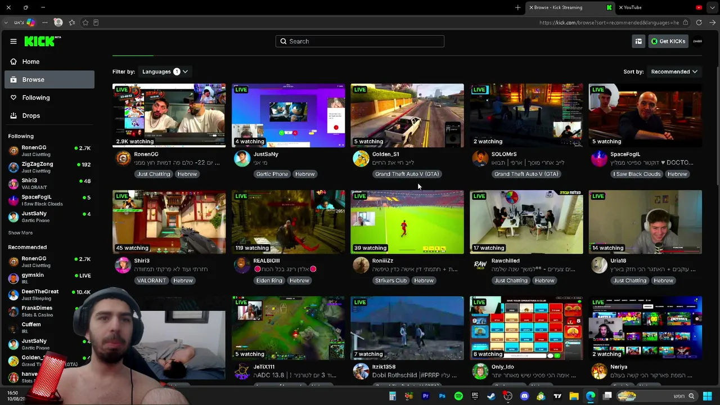Open the SOLOMrS channel link
This screenshot has width=720, height=405.
point(504,154)
